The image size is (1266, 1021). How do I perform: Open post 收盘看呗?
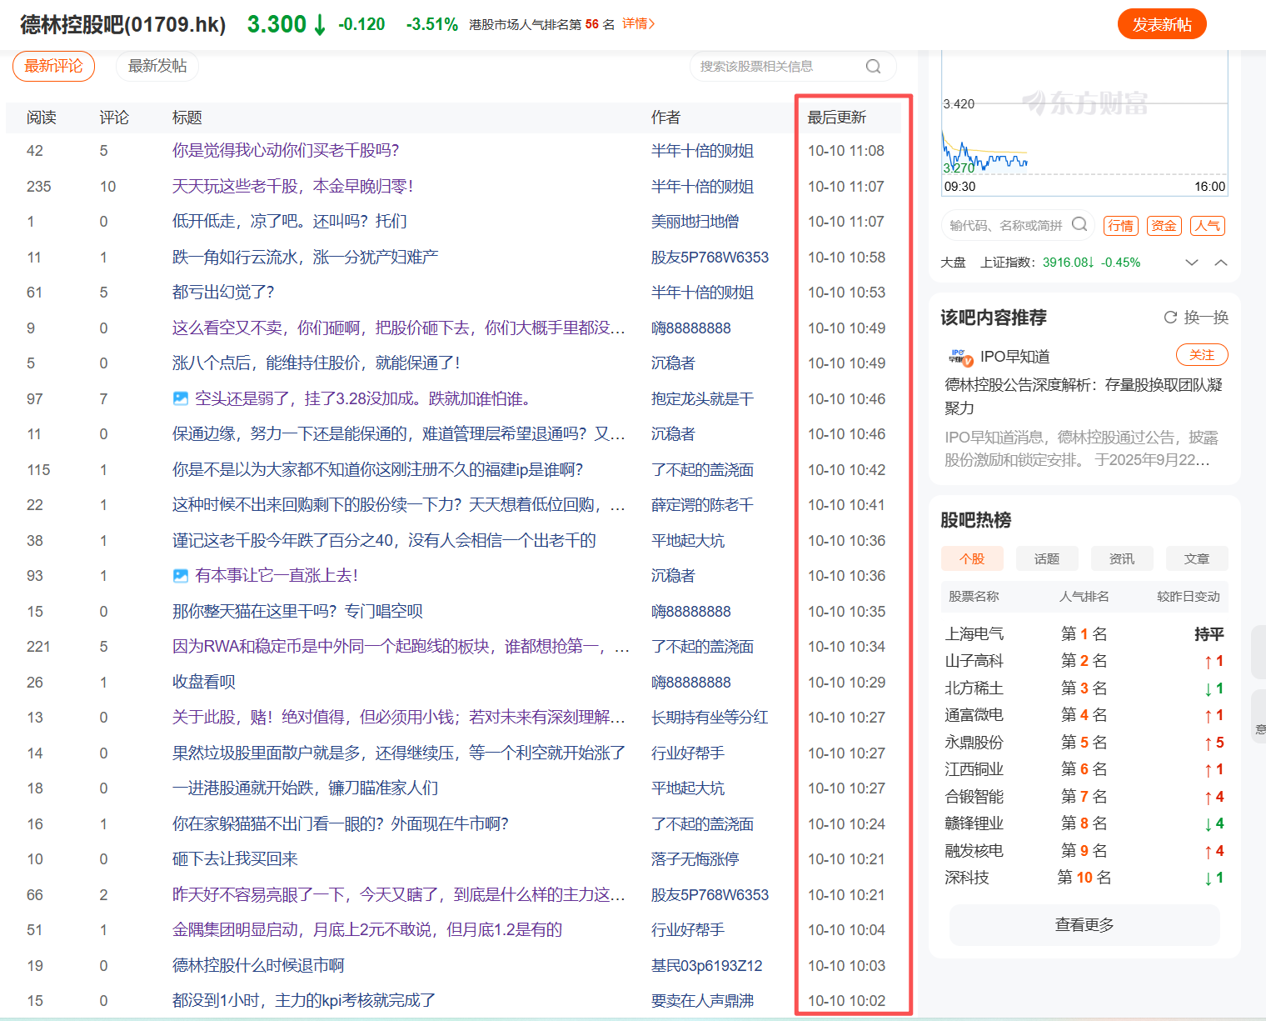(204, 682)
